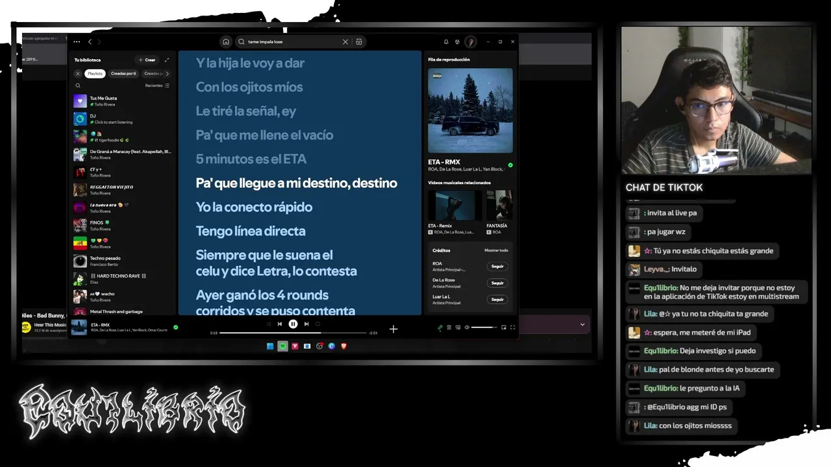Play the FANTASÍA related video
This screenshot has height=467, width=831.
point(499,205)
